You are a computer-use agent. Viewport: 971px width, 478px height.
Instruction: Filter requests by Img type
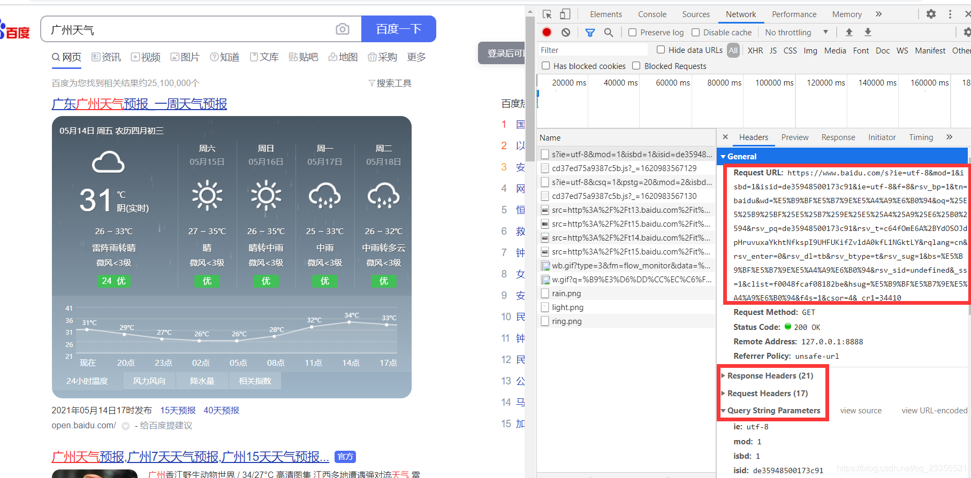pos(810,50)
